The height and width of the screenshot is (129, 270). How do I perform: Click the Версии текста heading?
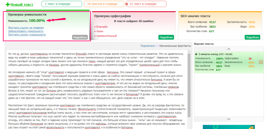click(x=204, y=44)
